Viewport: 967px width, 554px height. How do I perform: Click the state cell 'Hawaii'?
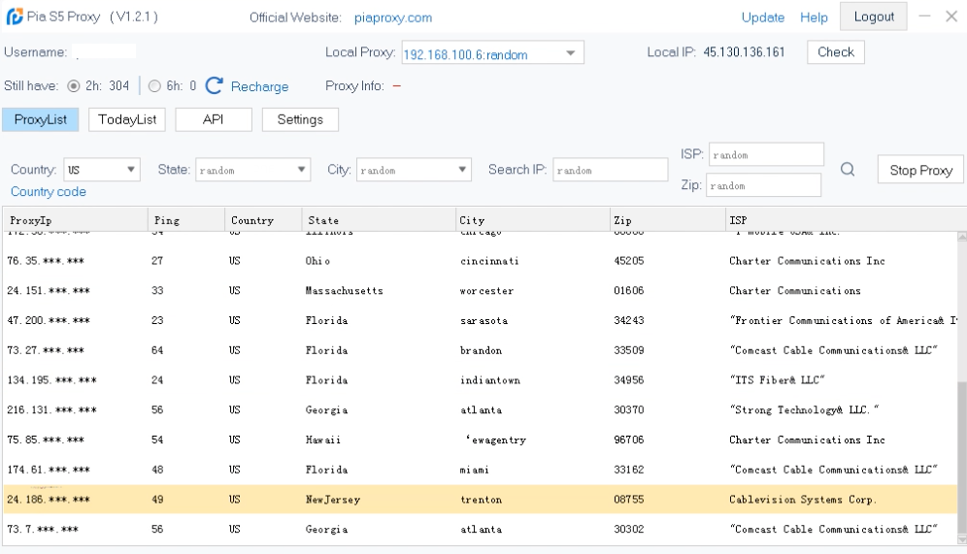coord(322,440)
